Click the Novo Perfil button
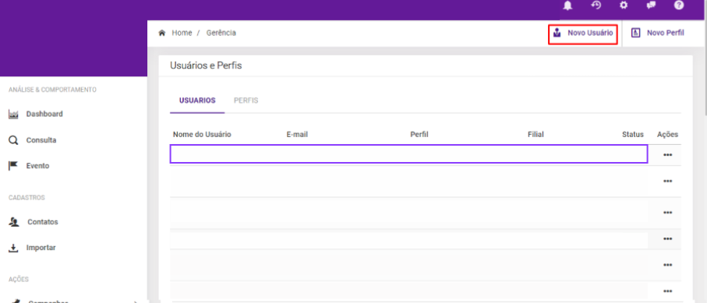 pos(658,33)
